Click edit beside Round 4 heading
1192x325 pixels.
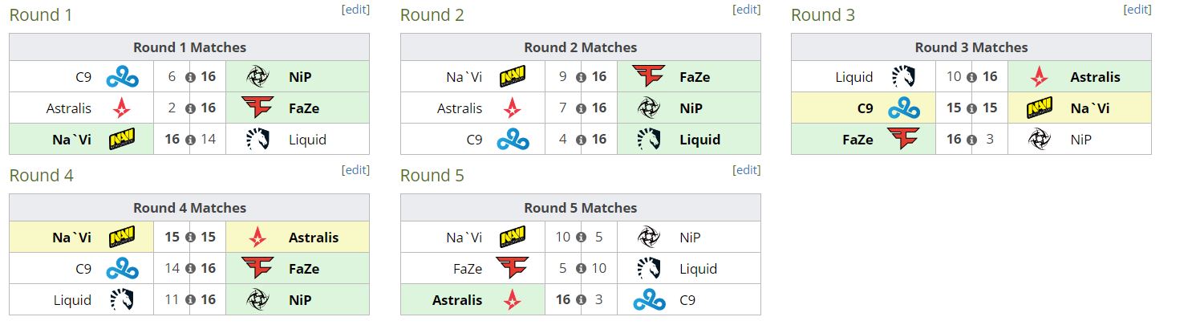pyautogui.click(x=355, y=170)
